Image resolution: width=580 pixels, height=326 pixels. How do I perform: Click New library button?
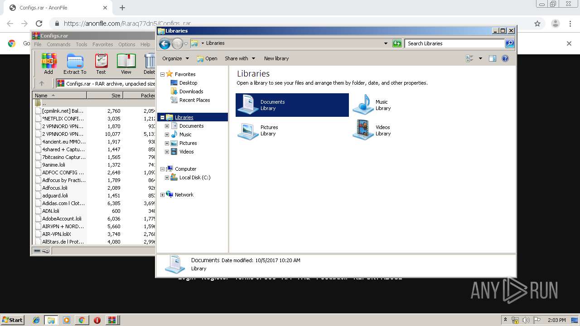click(276, 58)
